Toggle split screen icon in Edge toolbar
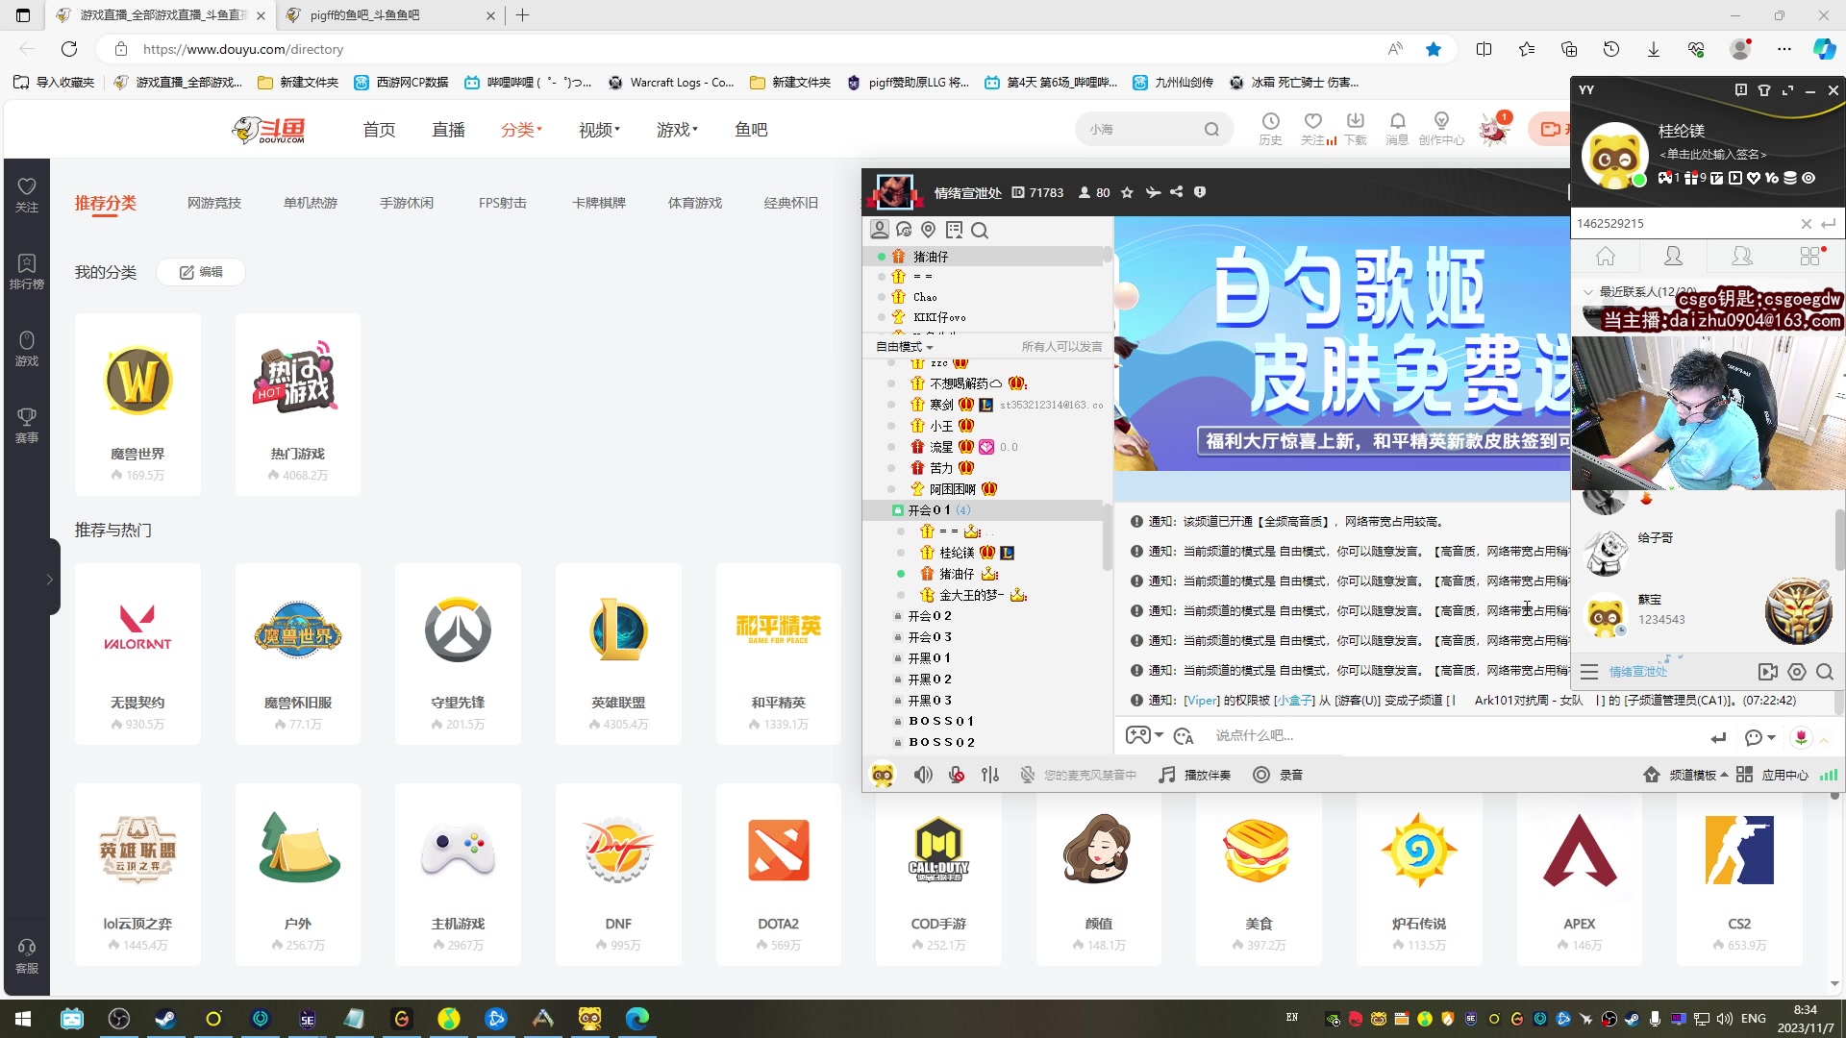 (x=1484, y=49)
